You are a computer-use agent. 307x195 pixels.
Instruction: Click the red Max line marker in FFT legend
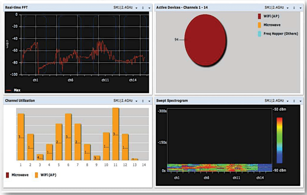(x=9, y=90)
